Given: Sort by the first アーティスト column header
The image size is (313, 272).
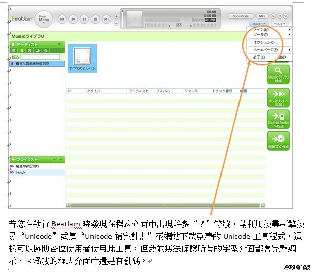Looking at the screenshot, I should point(140,91).
